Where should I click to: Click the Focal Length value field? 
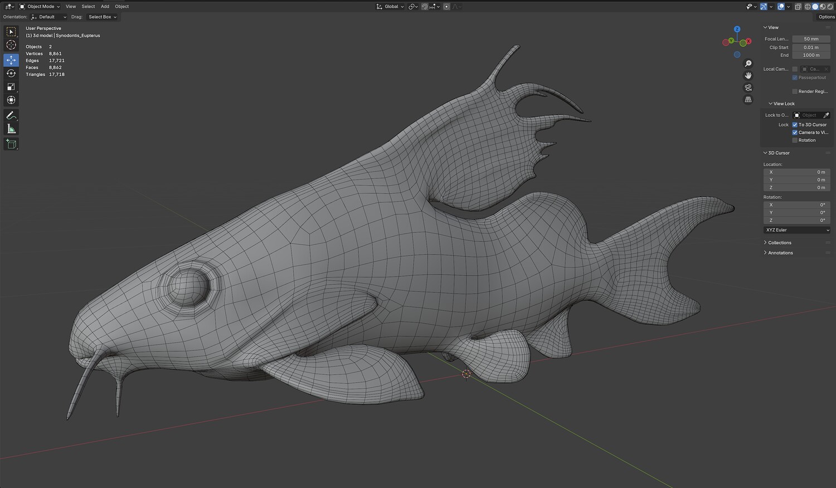[x=811, y=39]
